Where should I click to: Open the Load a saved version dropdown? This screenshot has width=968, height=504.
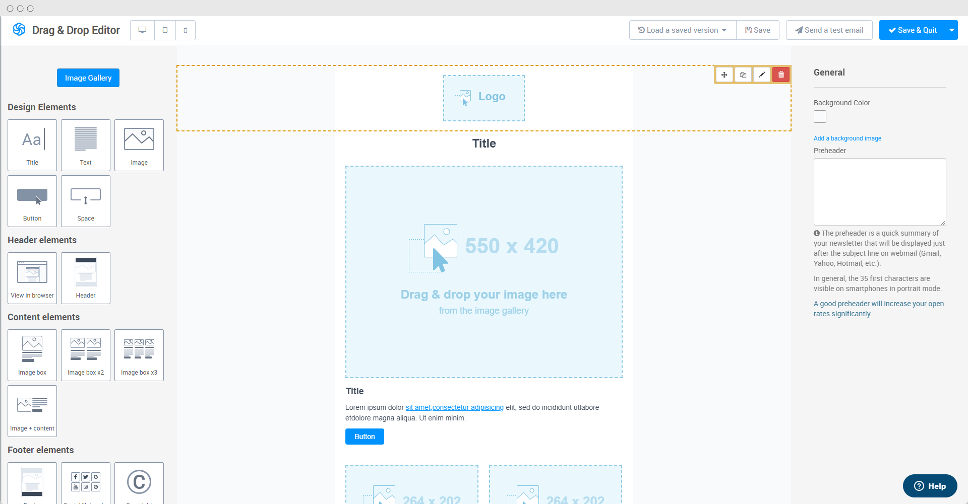[x=683, y=30]
